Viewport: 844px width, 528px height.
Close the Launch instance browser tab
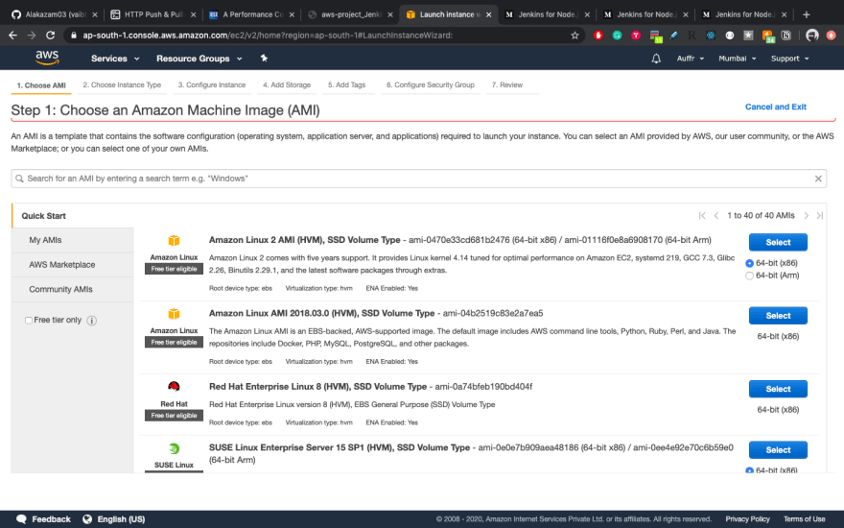489,14
